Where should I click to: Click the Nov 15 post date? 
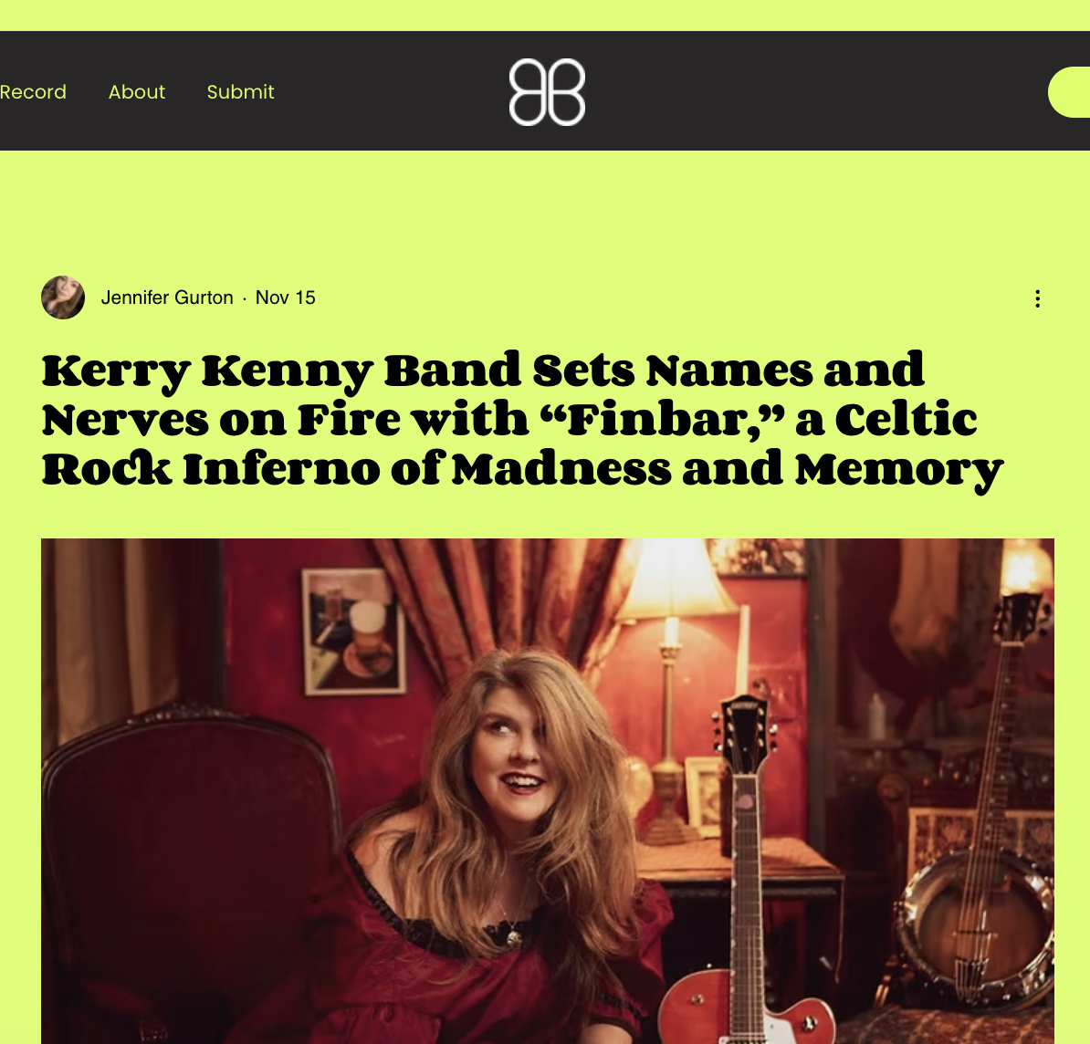(x=286, y=298)
